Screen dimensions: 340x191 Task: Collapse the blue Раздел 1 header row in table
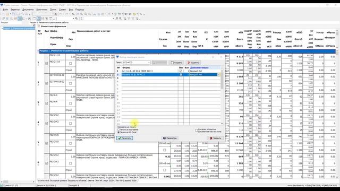38,51
